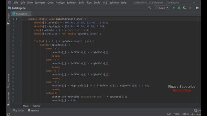Collapse the for loop fold marker
This screenshot has width=207, height=116.
point(21,41)
